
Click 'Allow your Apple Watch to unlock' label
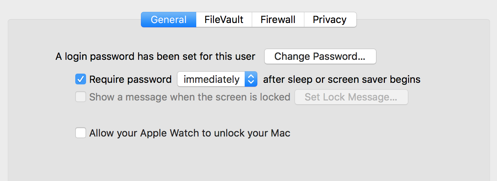(190, 133)
